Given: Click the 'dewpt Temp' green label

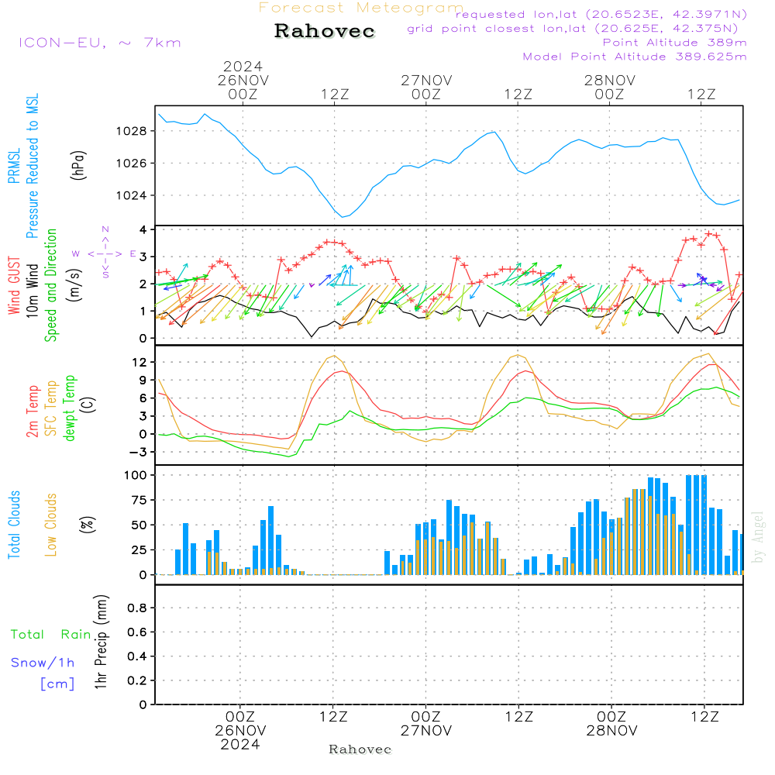Looking at the screenshot, I should 69,408.
